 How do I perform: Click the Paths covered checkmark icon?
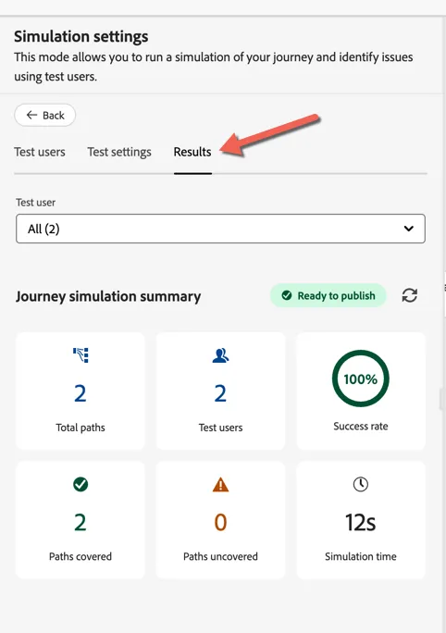(81, 484)
